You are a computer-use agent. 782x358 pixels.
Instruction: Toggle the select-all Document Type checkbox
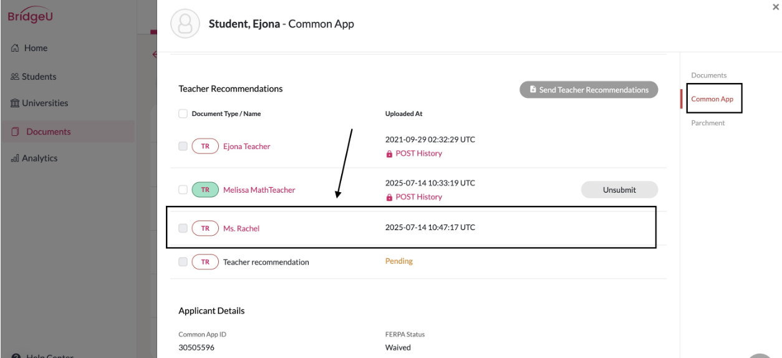pos(183,114)
